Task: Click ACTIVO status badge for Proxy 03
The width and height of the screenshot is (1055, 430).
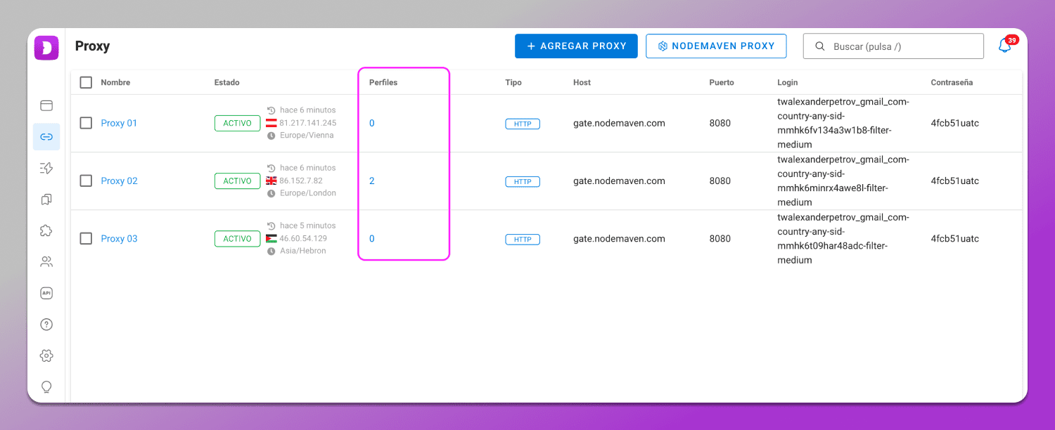Action: point(237,238)
